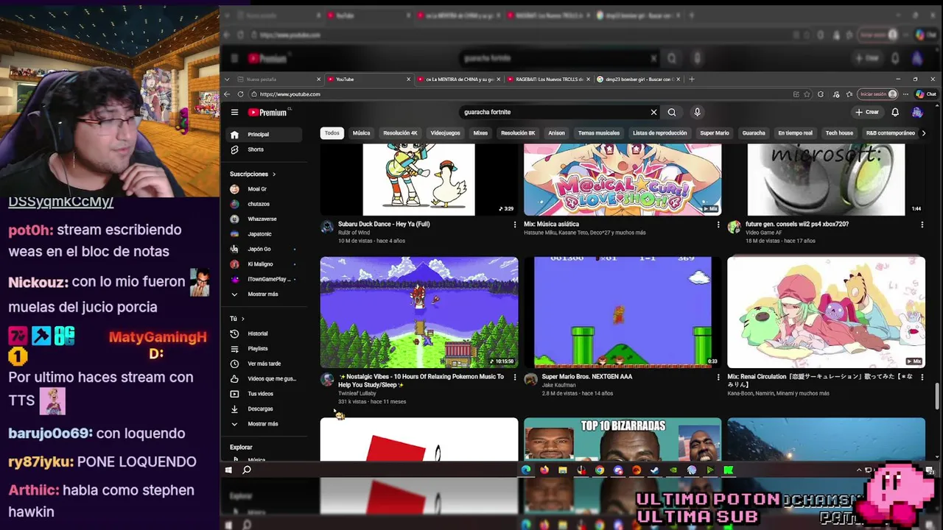Screen dimensions: 943x530
Task: Expand the Suscripciones header chevron
Action: tap(274, 174)
